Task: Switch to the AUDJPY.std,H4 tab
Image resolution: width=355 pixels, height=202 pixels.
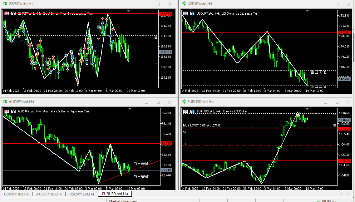Action: [49, 194]
